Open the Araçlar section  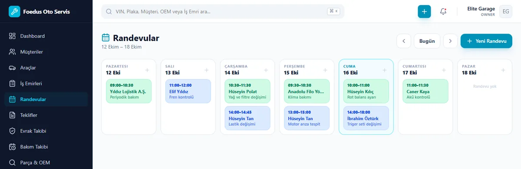(46, 67)
